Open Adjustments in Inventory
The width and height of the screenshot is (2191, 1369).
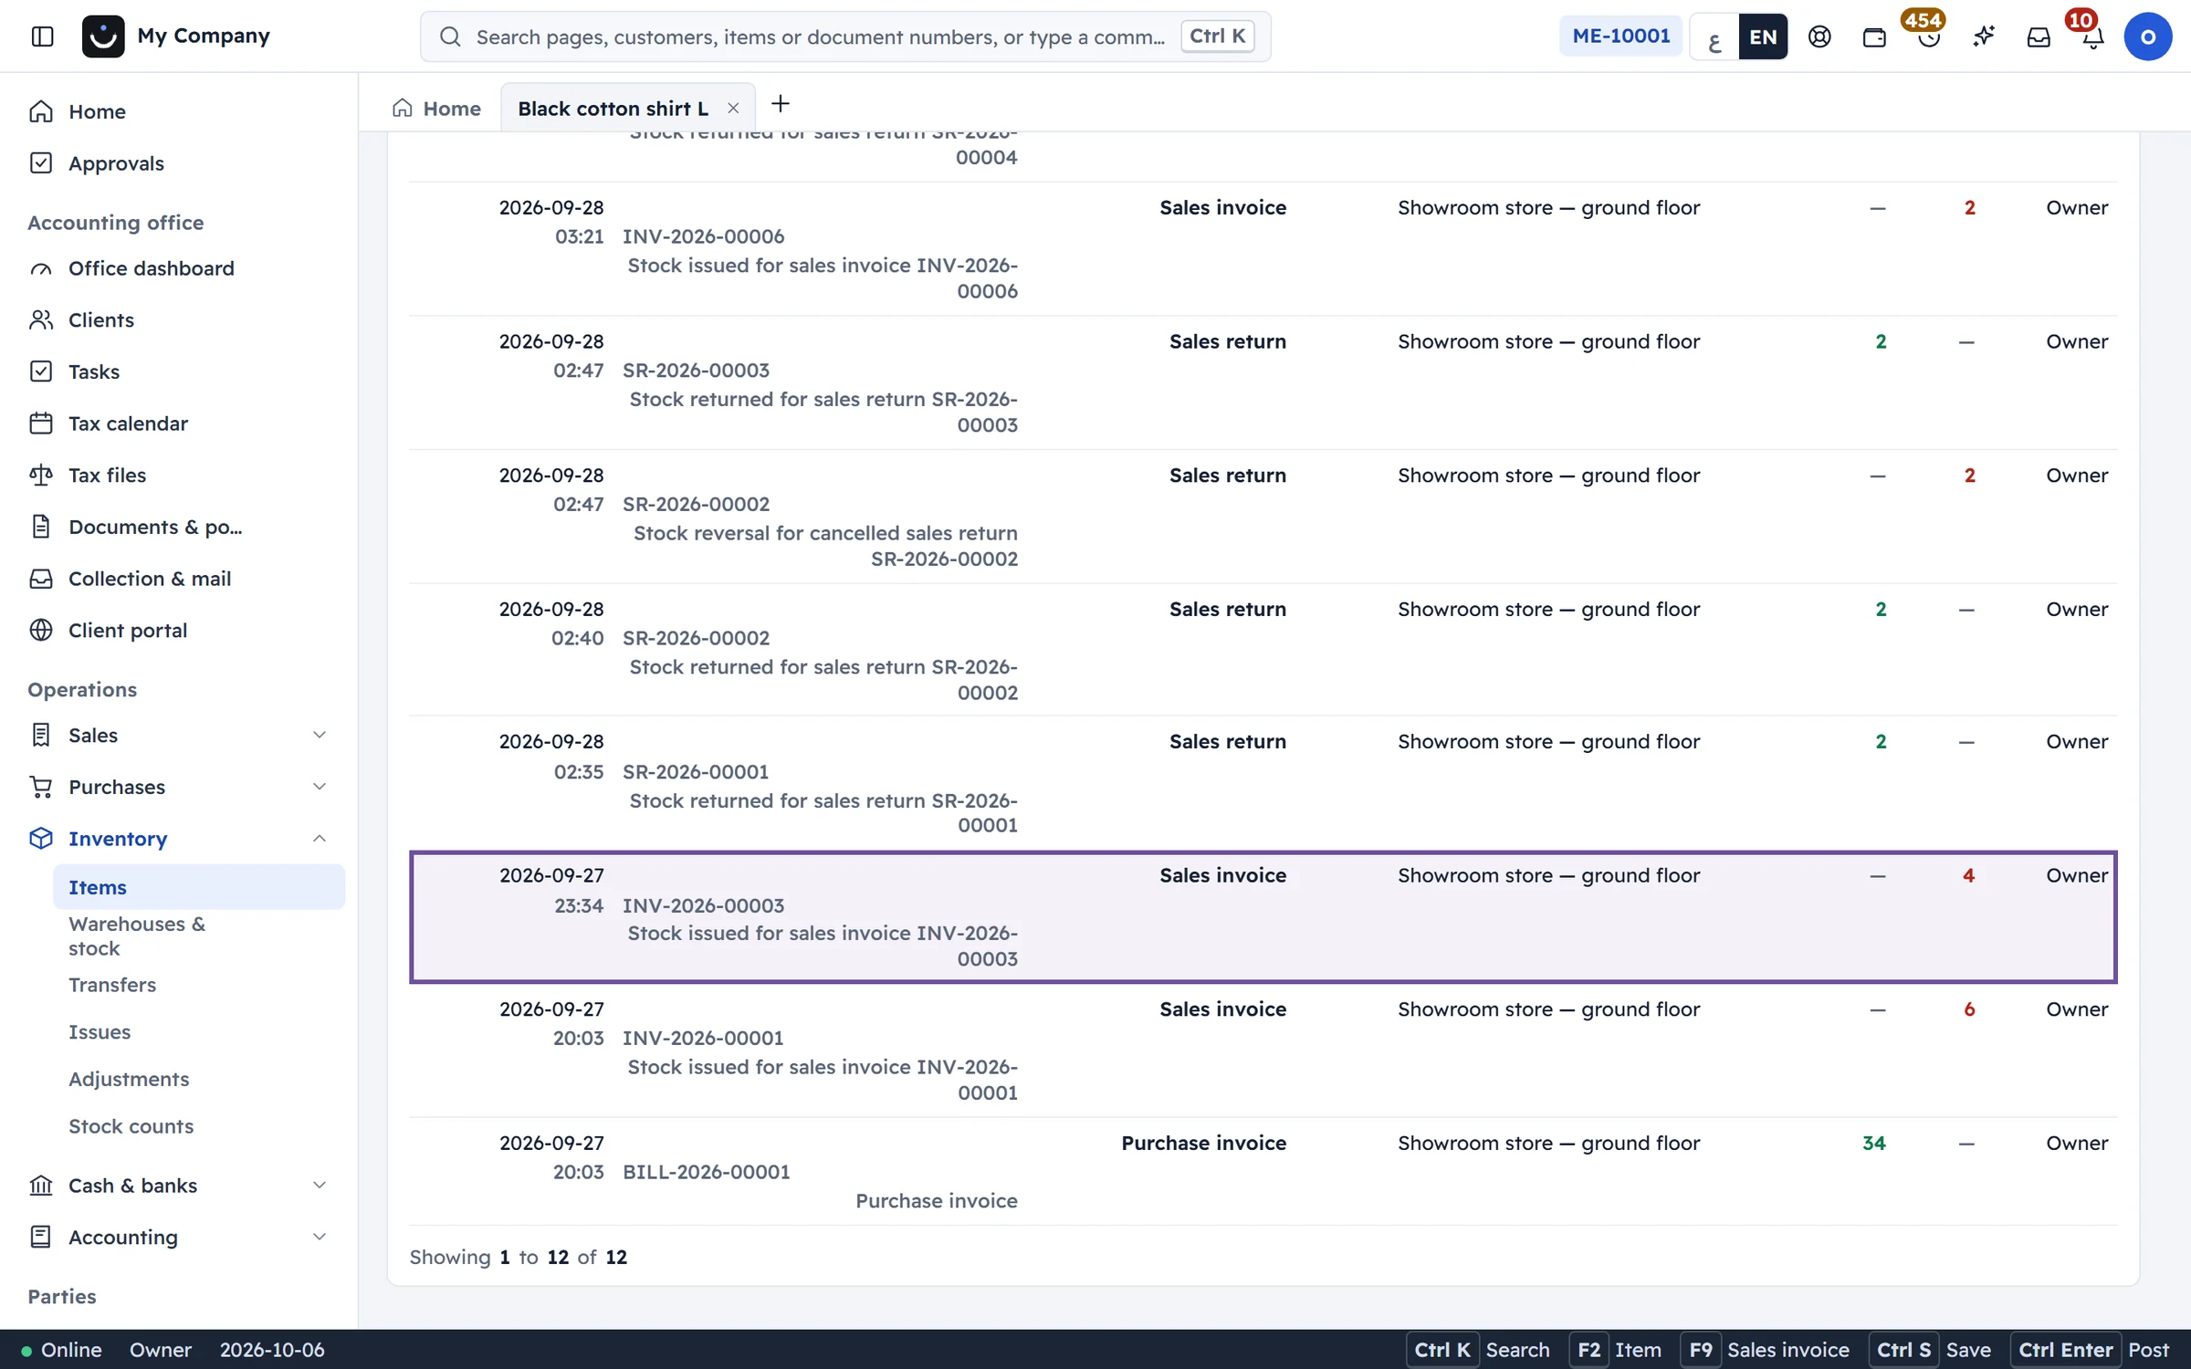point(199,1079)
